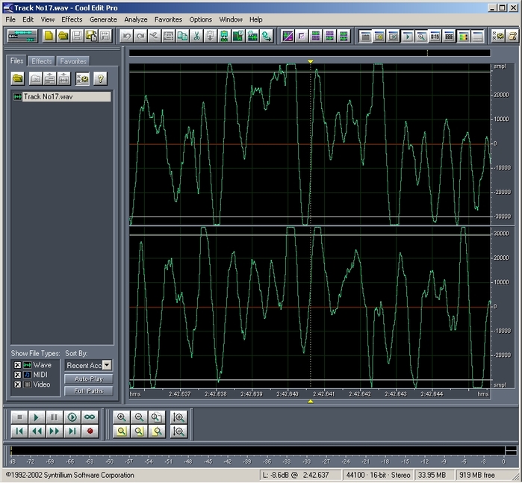Screen dimensions: 522x483
Task: Open the Generate menu
Action: point(103,19)
